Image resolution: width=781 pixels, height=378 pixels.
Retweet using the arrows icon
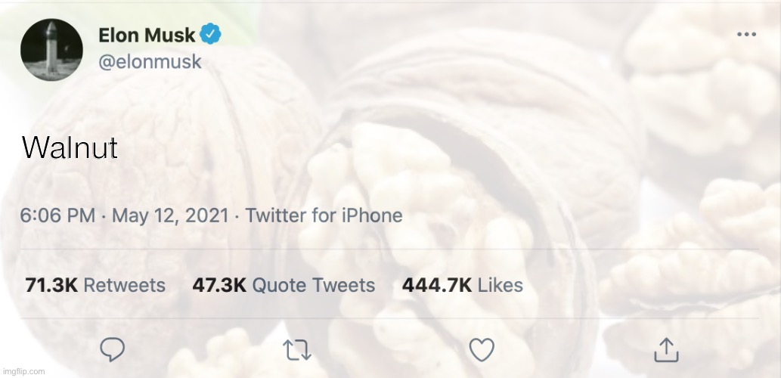coord(296,349)
